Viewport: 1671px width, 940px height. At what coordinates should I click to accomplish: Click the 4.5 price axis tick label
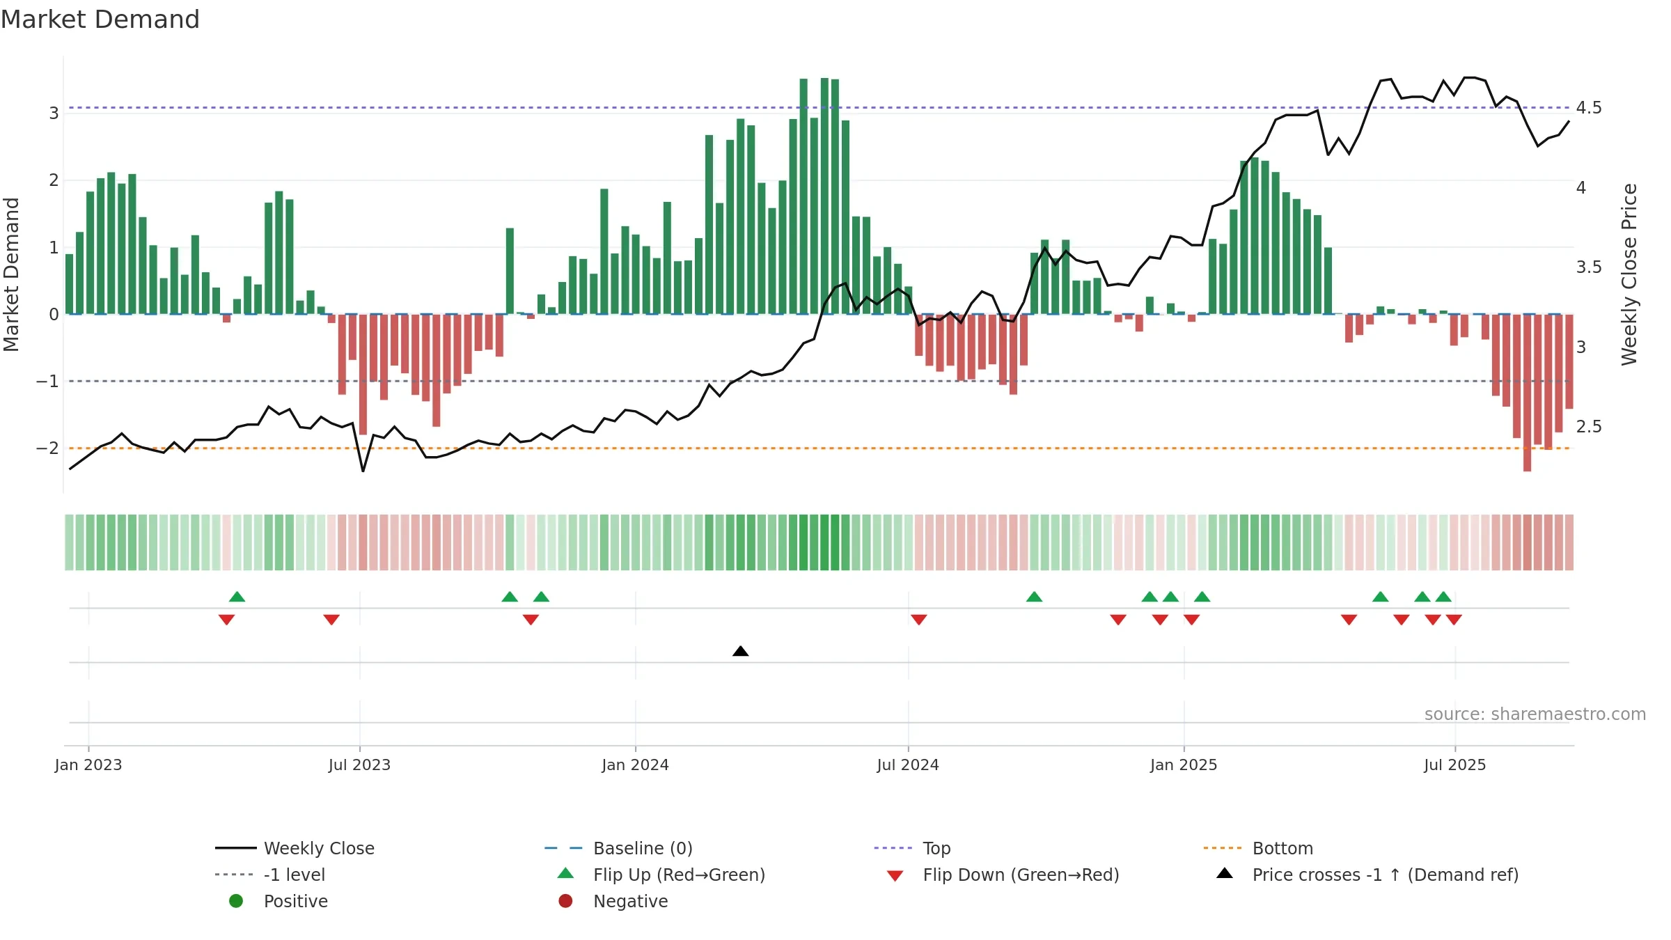[1589, 108]
